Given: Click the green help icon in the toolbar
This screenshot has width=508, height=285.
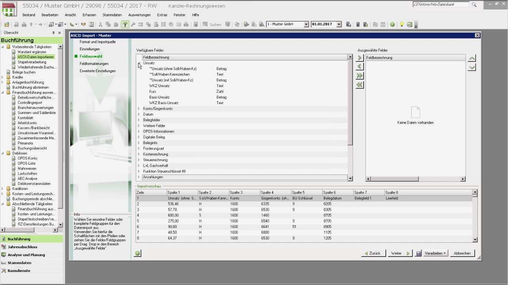Looking at the screenshot, I should point(392,25).
